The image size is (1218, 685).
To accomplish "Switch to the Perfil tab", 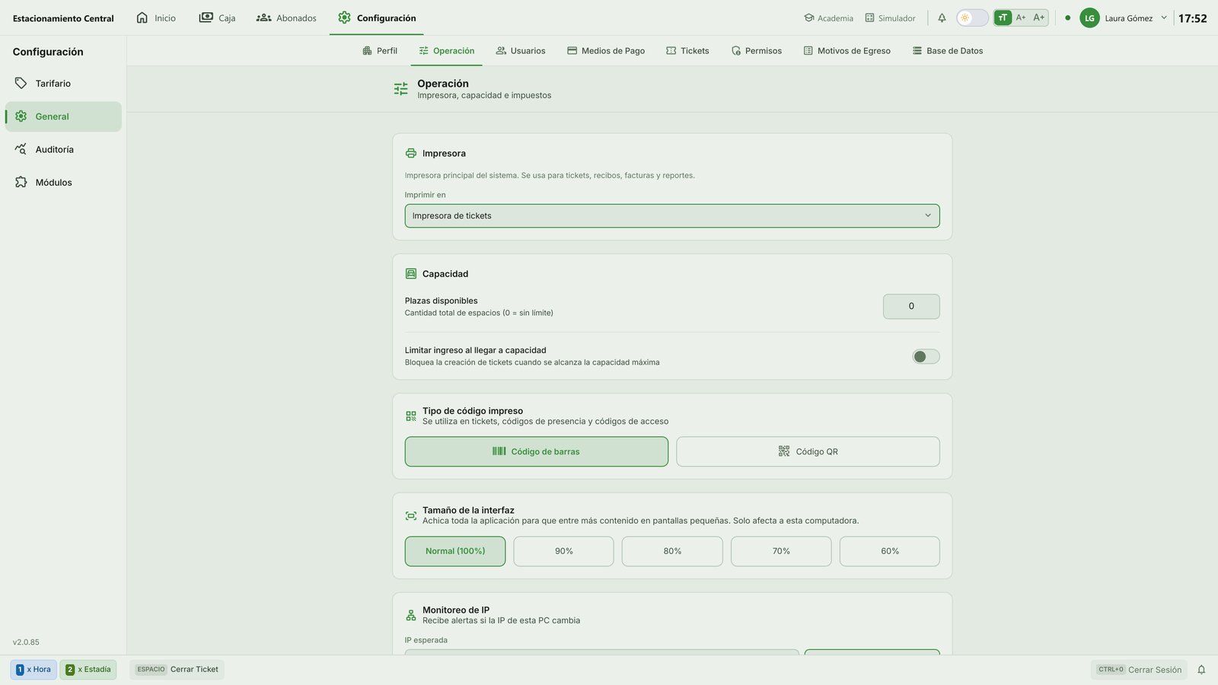I will click(380, 51).
